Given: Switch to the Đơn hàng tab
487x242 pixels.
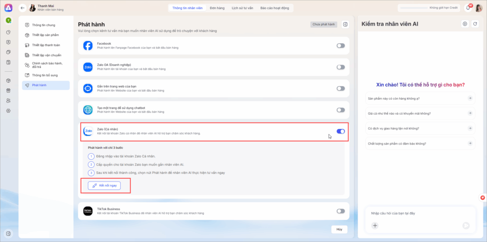Looking at the screenshot, I should click(x=217, y=8).
